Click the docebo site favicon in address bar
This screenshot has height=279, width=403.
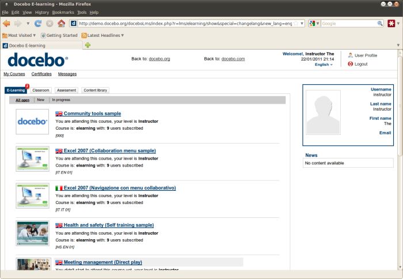74,24
